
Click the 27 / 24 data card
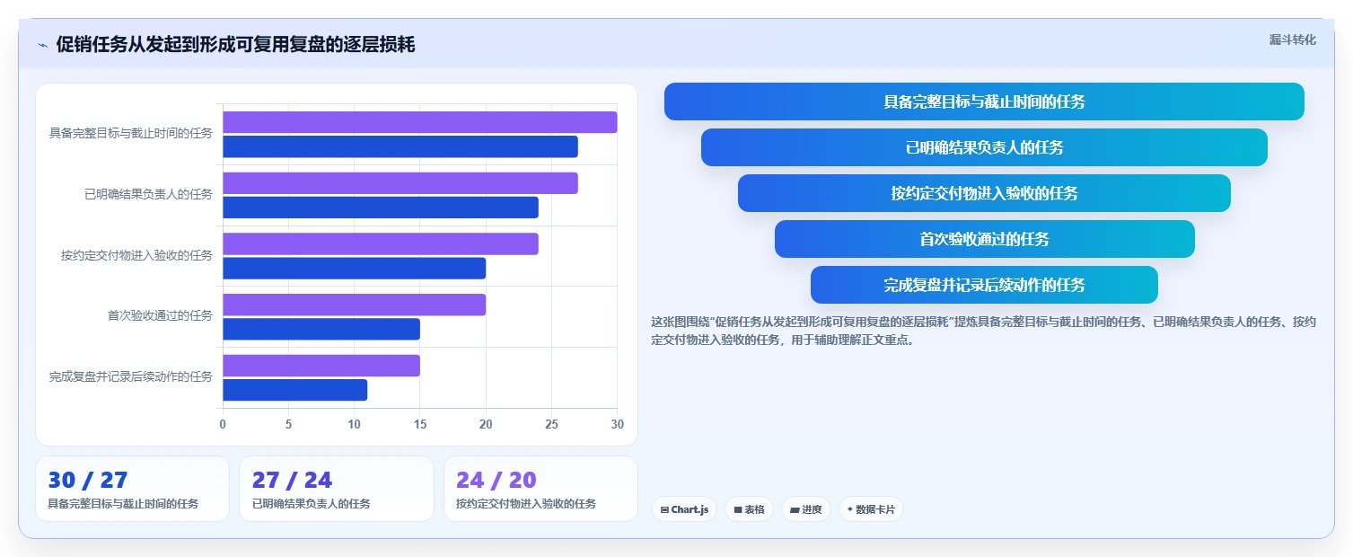point(337,489)
